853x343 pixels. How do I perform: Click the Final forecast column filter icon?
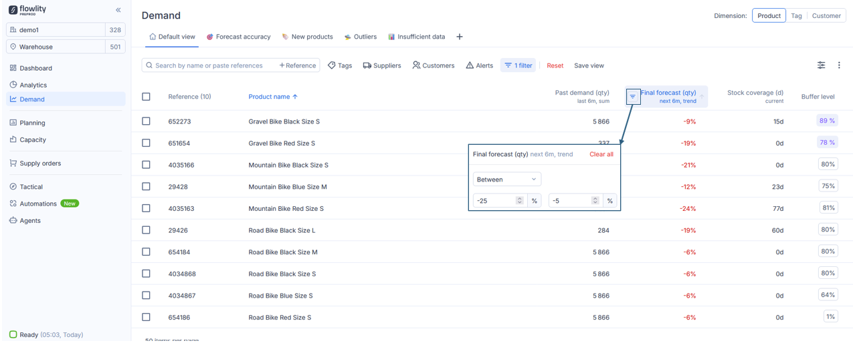coord(632,97)
